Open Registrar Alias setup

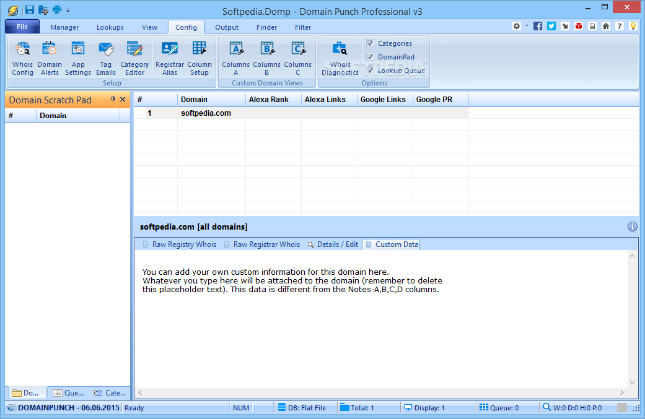(170, 58)
